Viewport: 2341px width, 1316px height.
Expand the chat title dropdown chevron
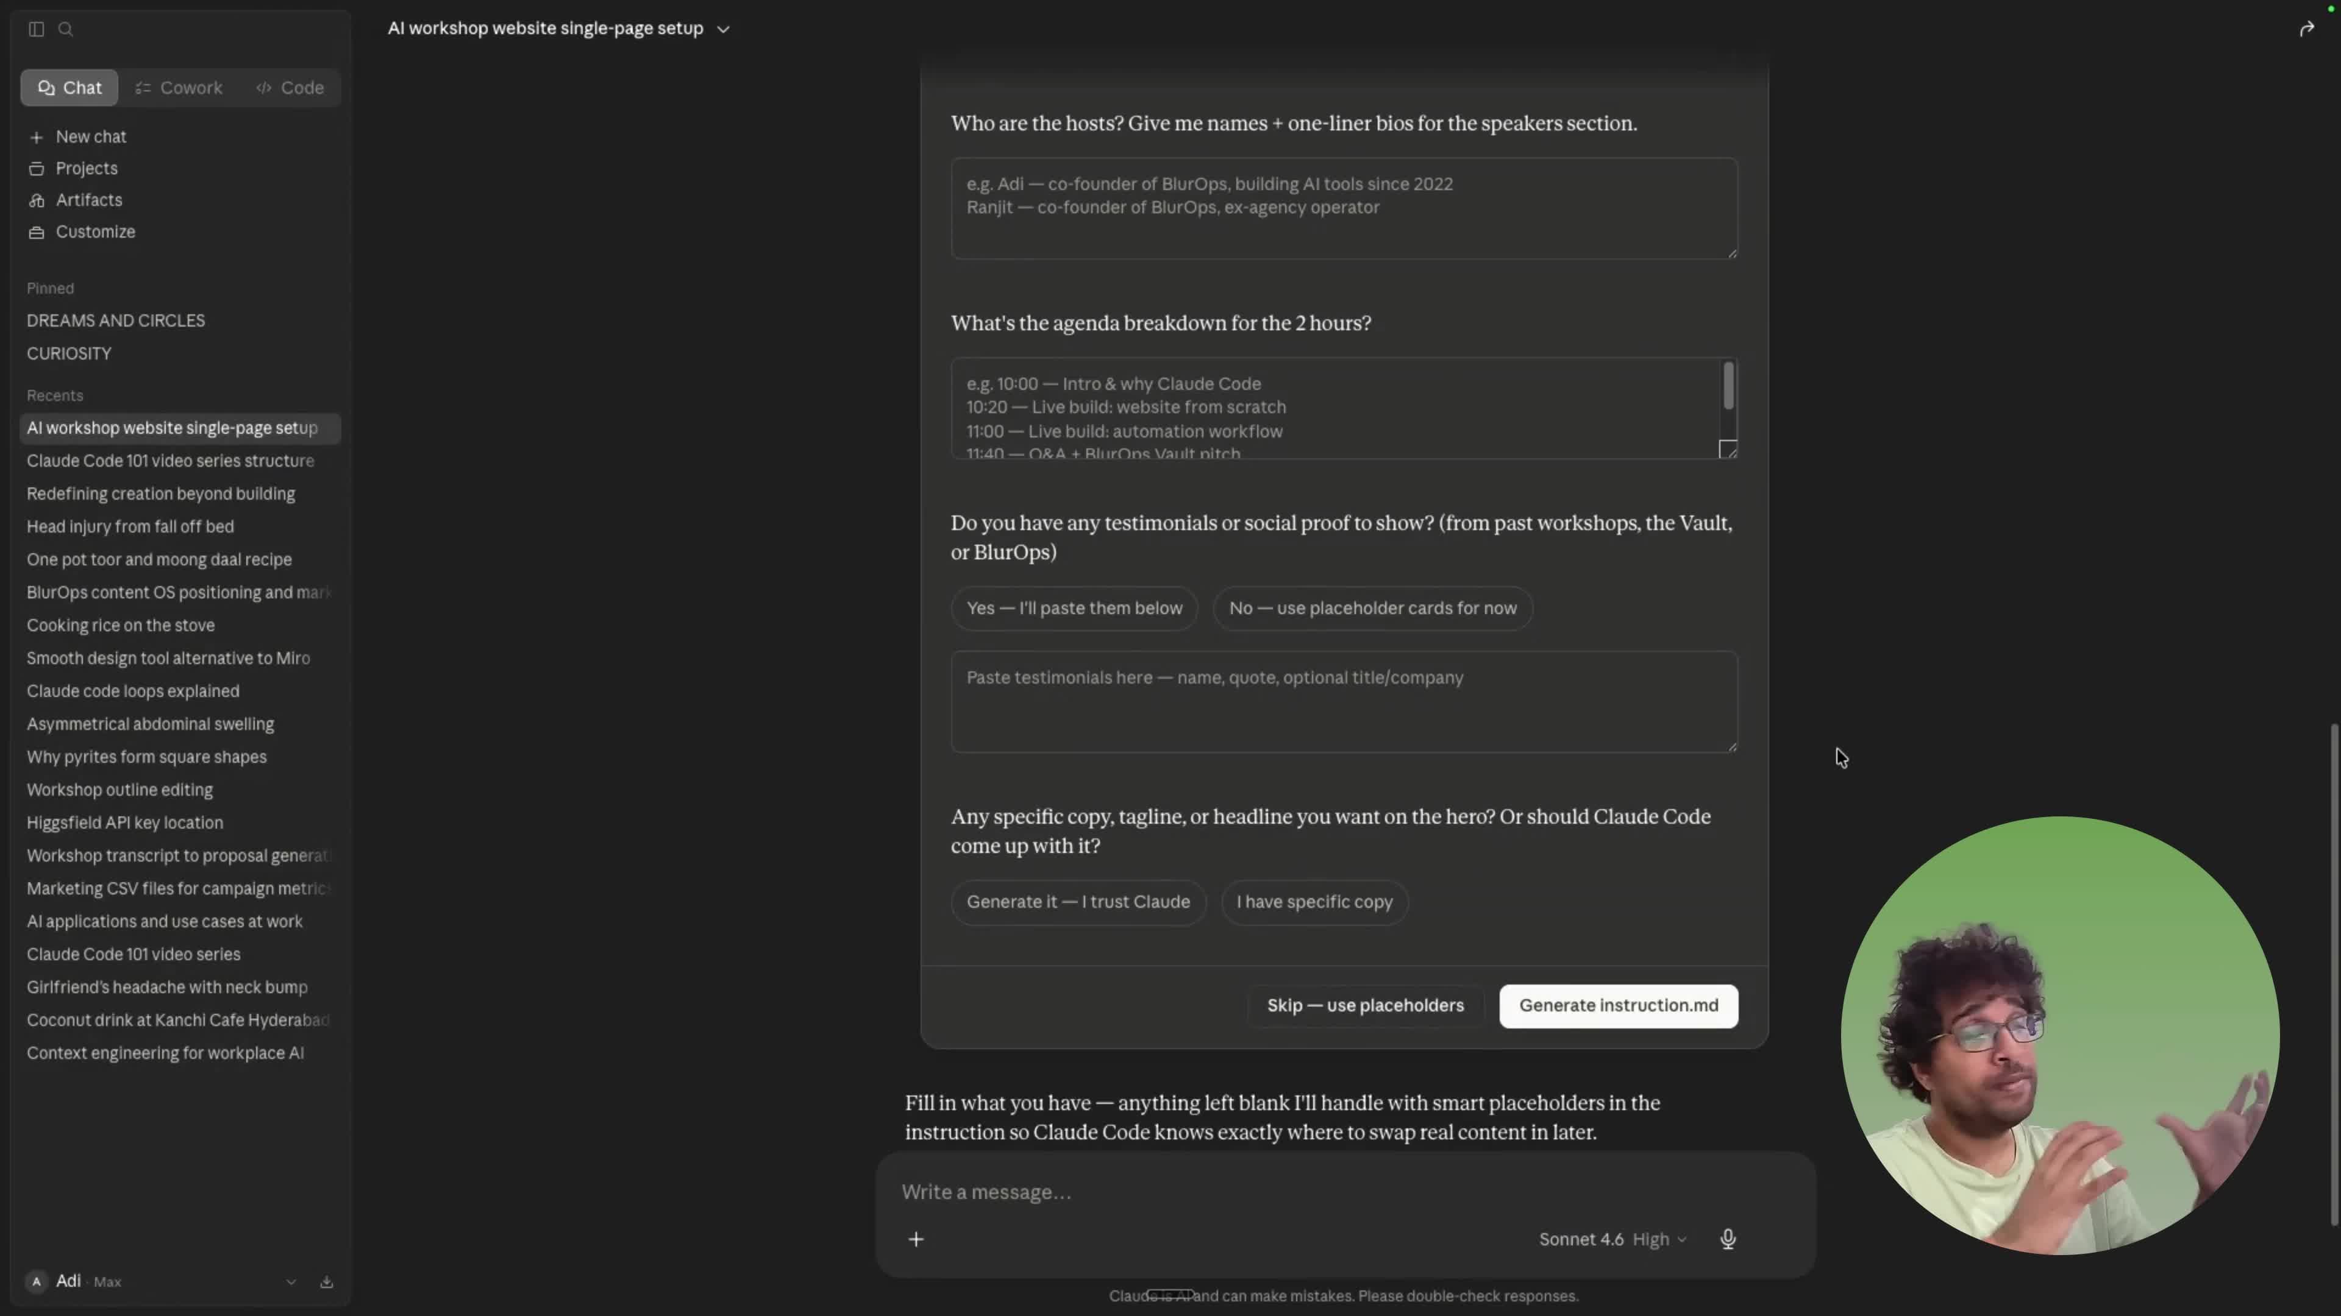(724, 29)
